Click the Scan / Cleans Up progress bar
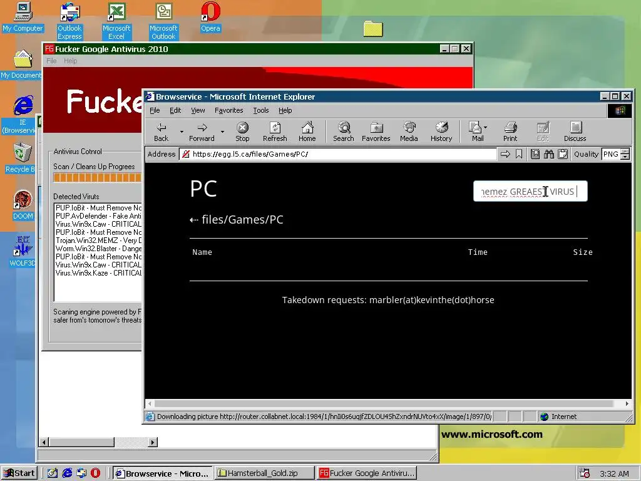 point(97,177)
